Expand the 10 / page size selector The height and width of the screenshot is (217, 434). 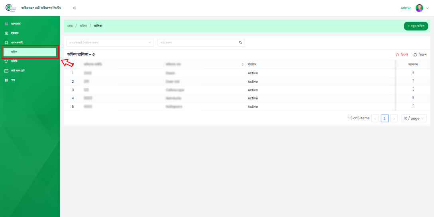tap(414, 118)
